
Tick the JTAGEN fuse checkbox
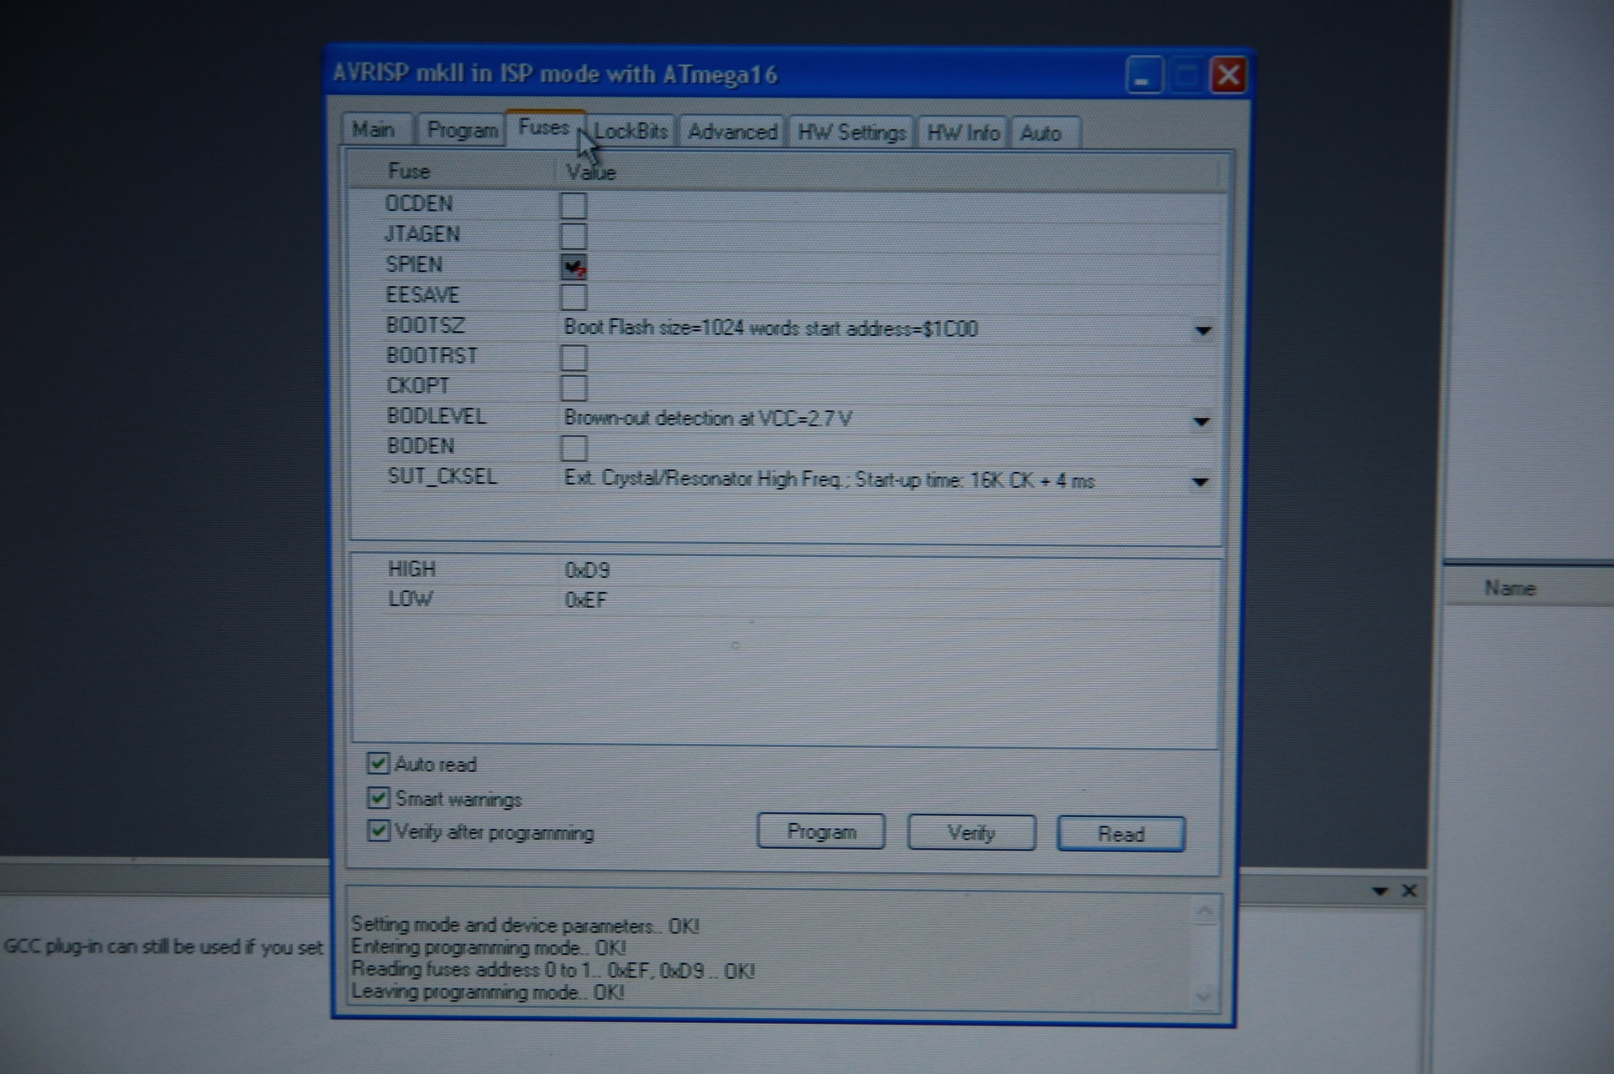coord(573,236)
